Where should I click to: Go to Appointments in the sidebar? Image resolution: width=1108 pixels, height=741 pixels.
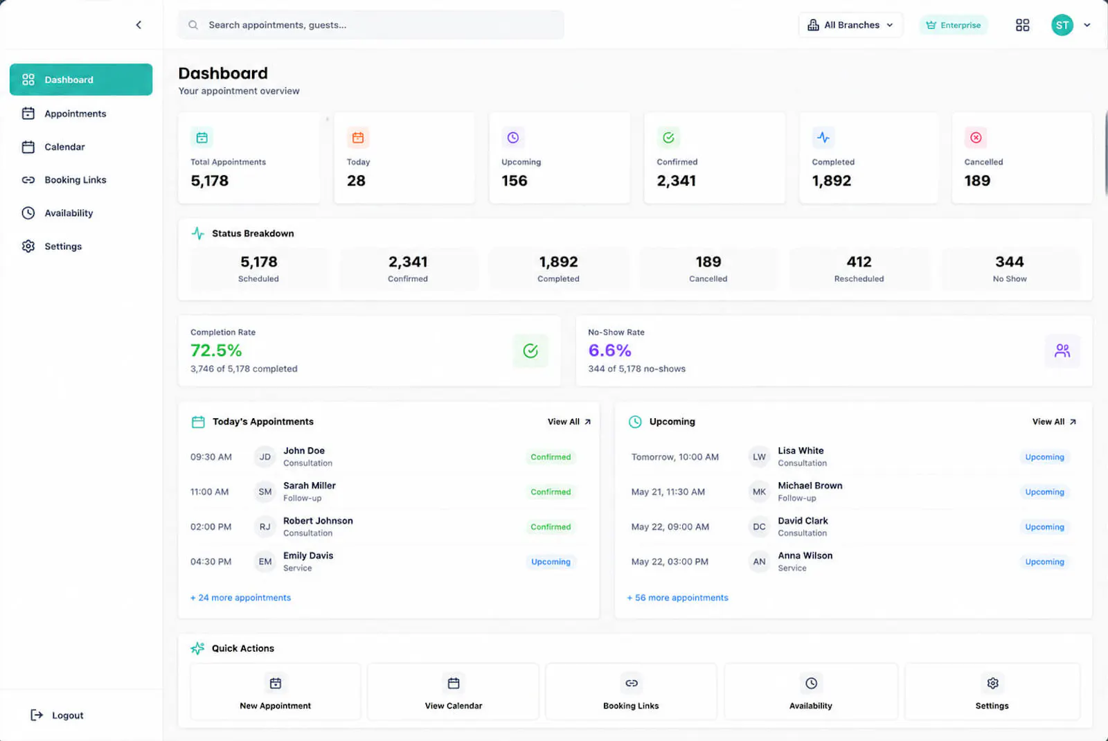tap(81, 114)
